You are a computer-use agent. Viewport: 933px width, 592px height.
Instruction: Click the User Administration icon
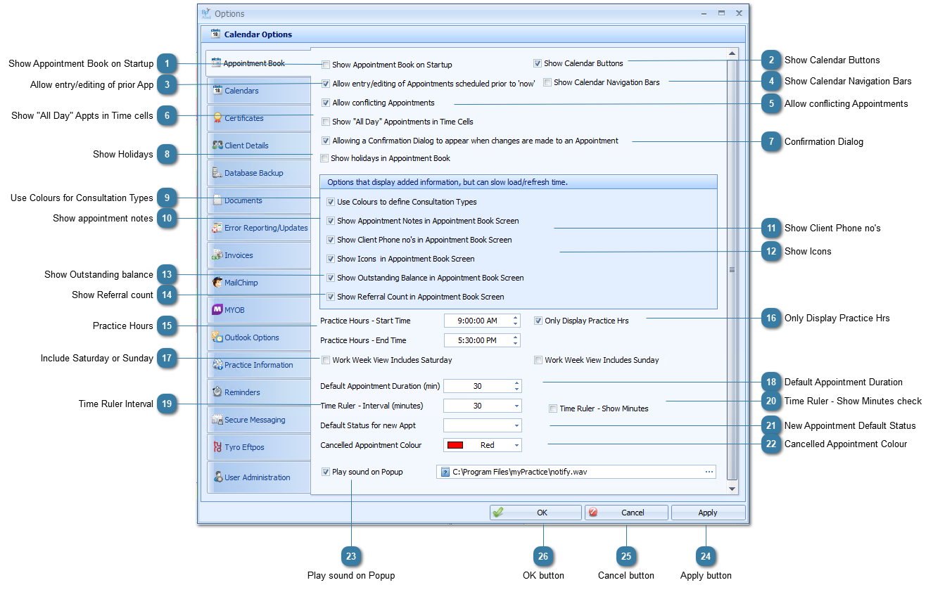[x=217, y=477]
